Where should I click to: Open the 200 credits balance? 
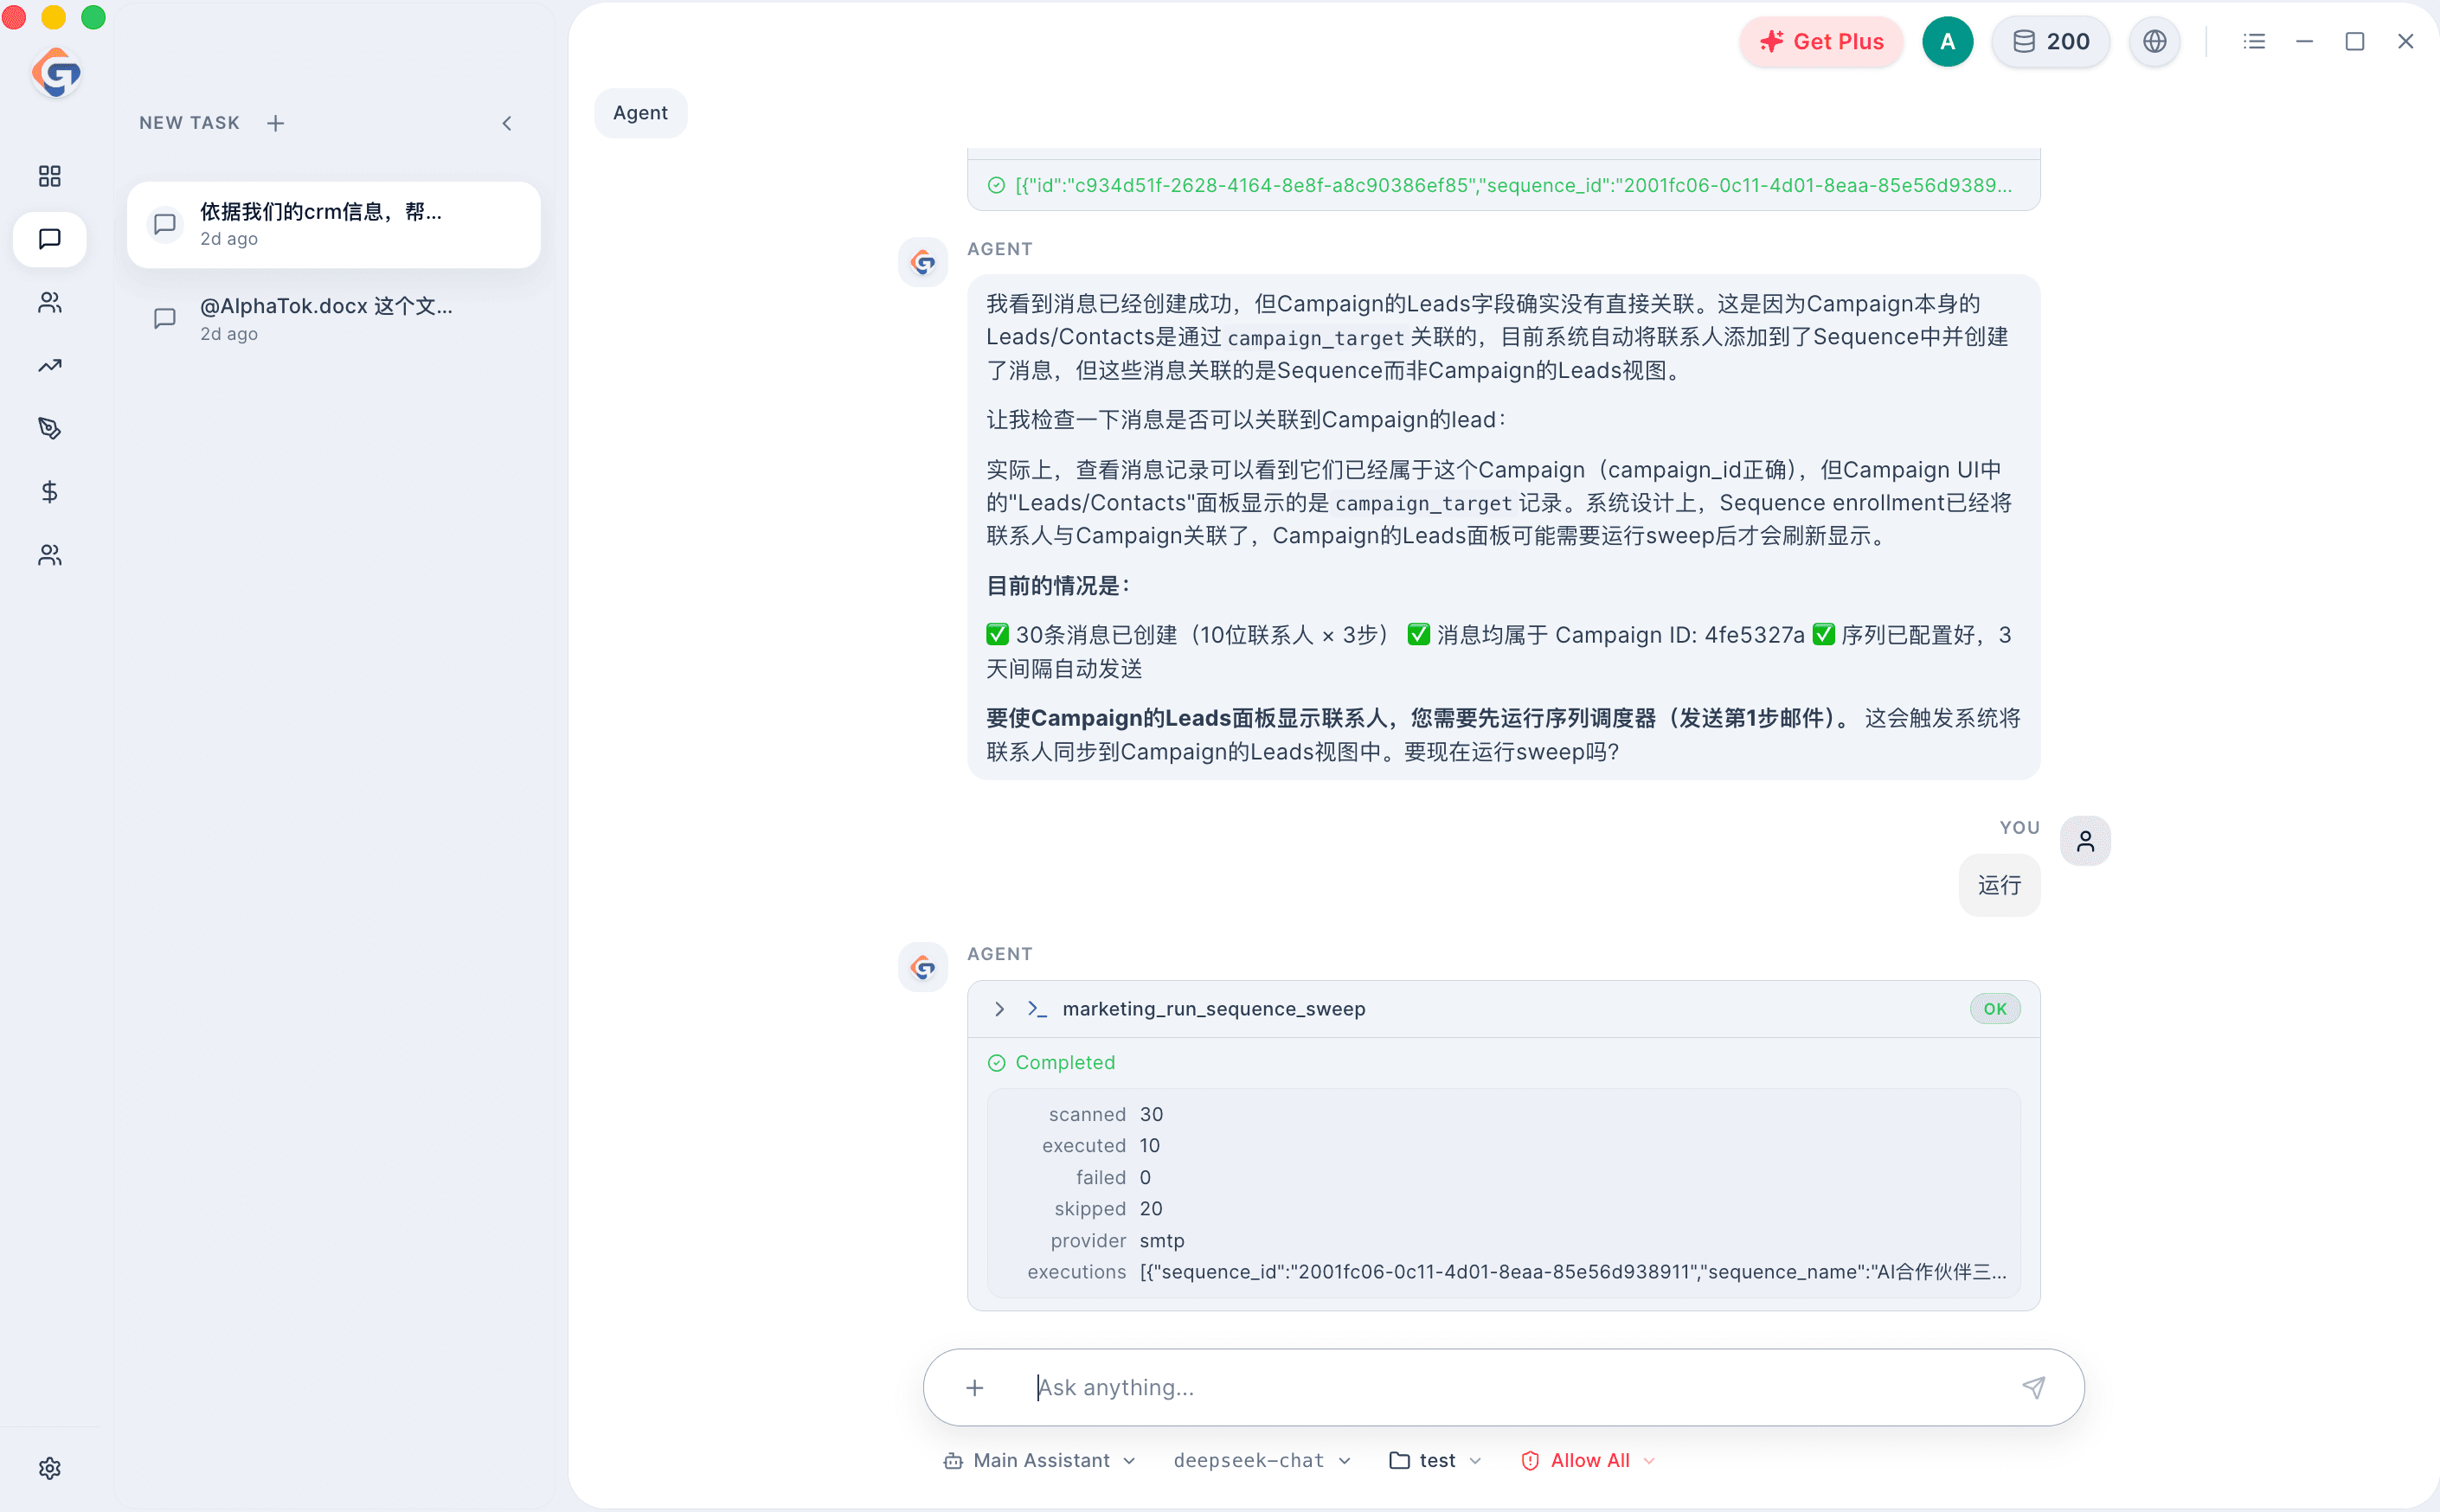[x=2050, y=41]
